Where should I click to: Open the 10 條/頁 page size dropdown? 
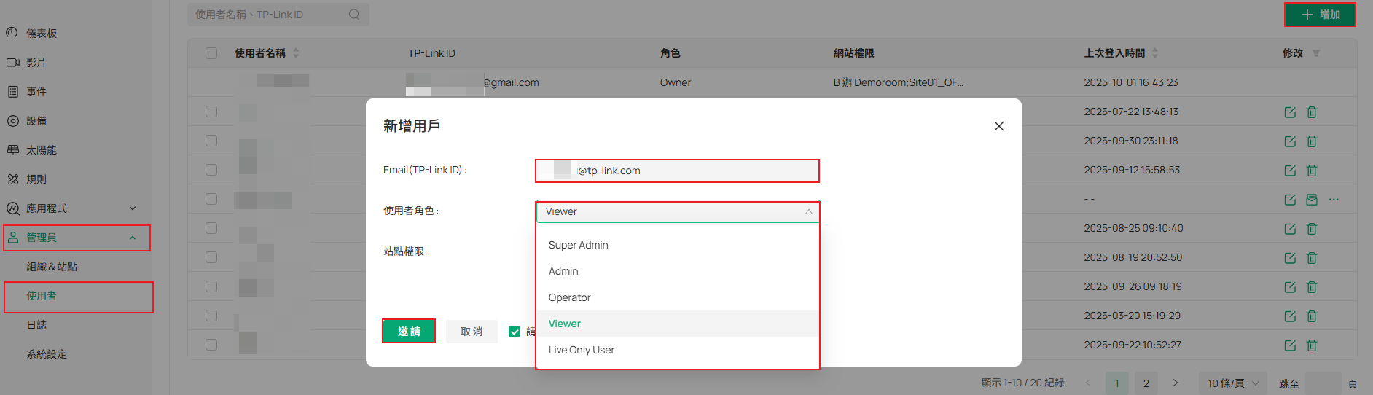coord(1233,383)
